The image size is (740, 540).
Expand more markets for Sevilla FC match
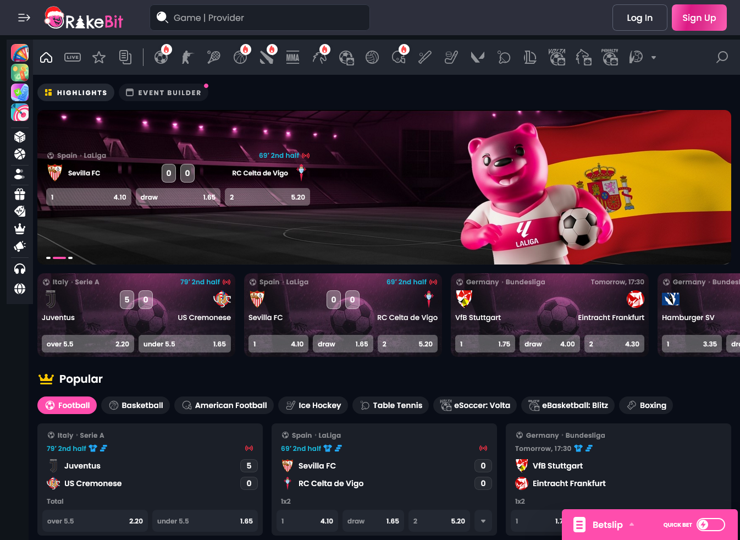(x=483, y=521)
